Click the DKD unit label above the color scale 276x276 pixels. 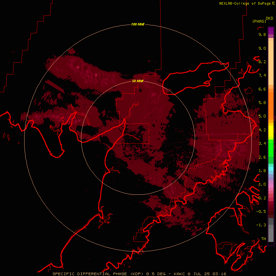(x=270, y=18)
